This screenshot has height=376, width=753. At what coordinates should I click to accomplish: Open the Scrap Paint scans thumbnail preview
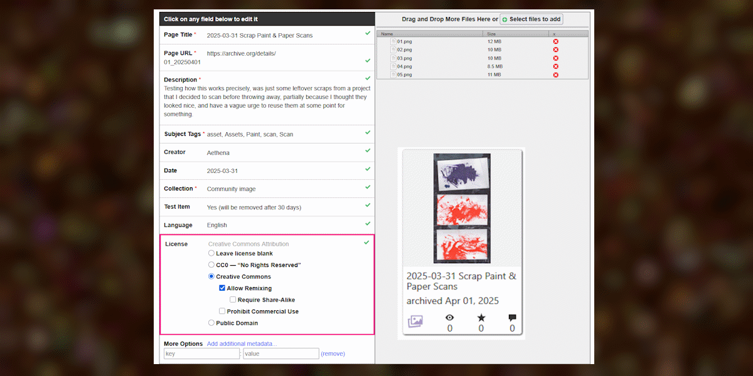pos(461,207)
